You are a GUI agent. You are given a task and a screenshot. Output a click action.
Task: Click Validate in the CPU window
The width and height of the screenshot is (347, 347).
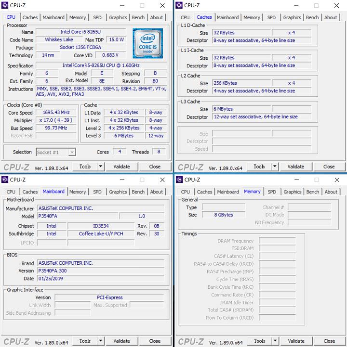pyautogui.click(x=121, y=167)
